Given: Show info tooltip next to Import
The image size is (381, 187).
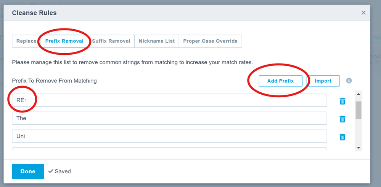Looking at the screenshot, I should 349,81.
